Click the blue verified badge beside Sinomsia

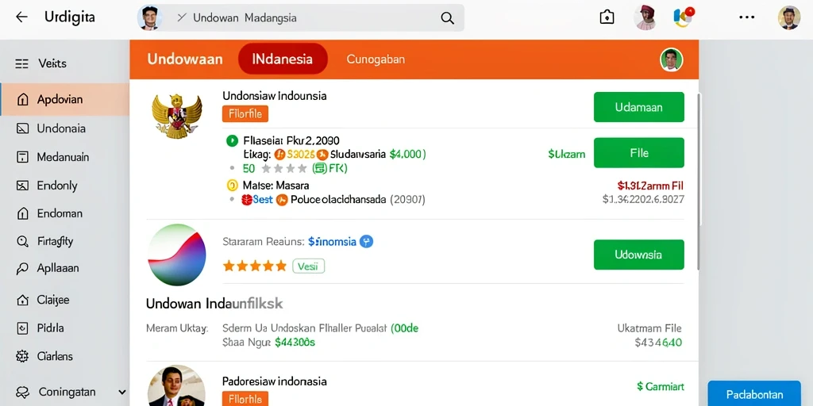point(366,241)
